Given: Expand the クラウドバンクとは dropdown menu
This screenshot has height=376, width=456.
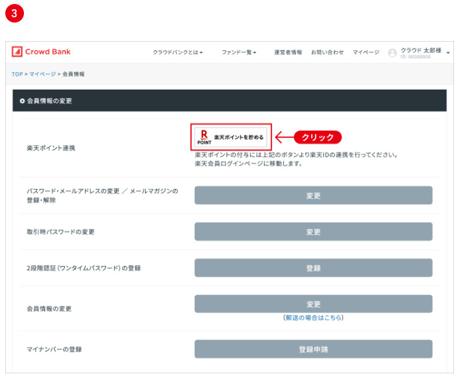Looking at the screenshot, I should coord(177,52).
